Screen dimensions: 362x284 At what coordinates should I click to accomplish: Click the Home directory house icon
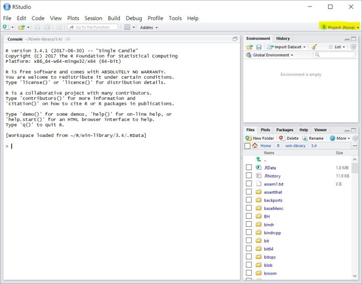click(x=255, y=146)
